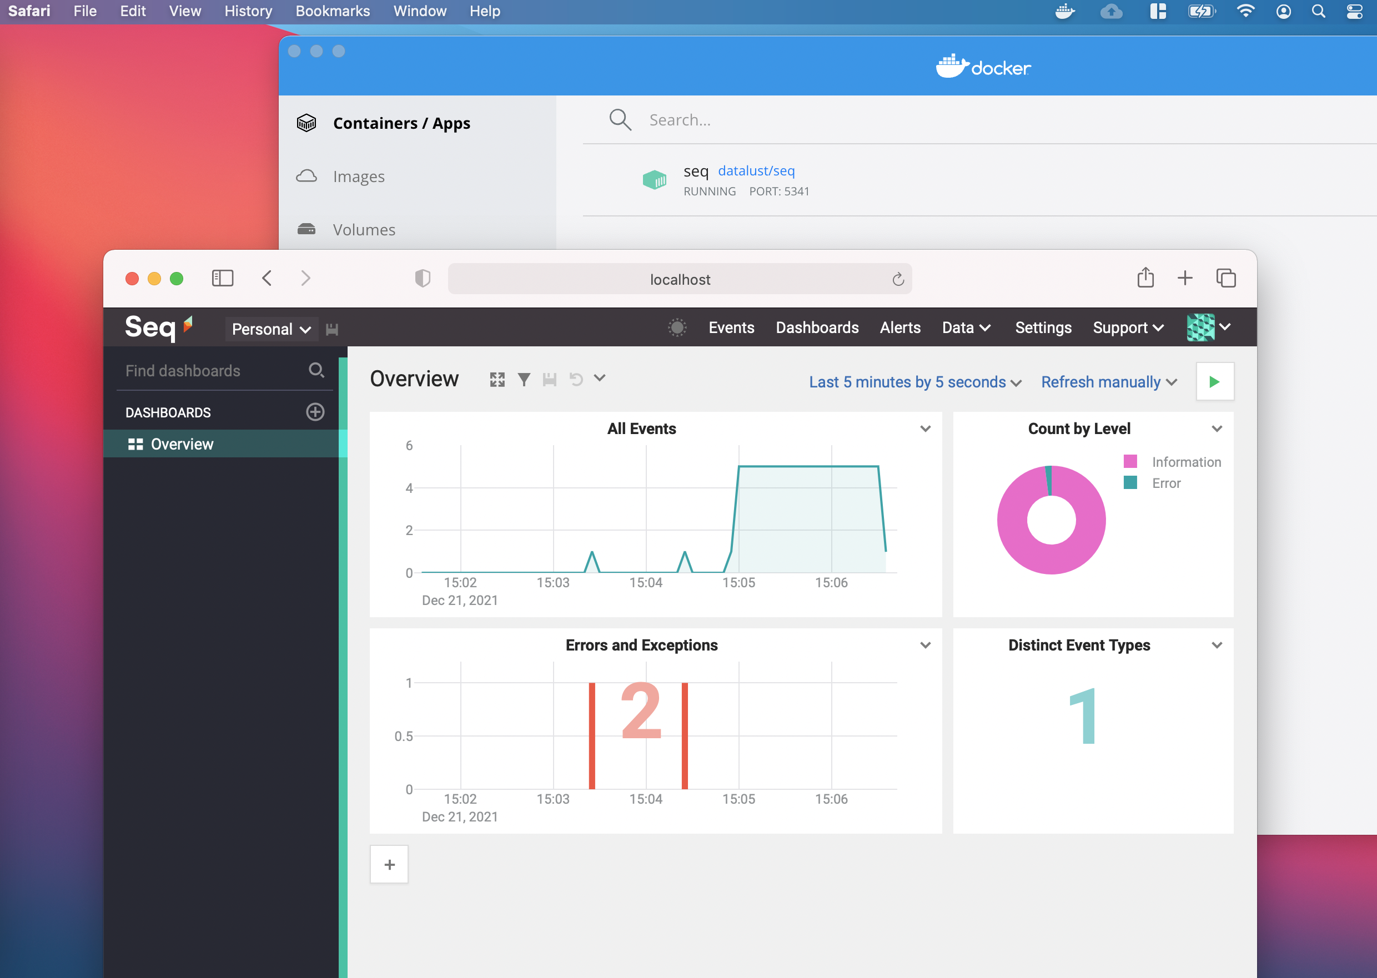
Task: Expand the Distinct Event Types chart menu
Action: pos(1217,645)
